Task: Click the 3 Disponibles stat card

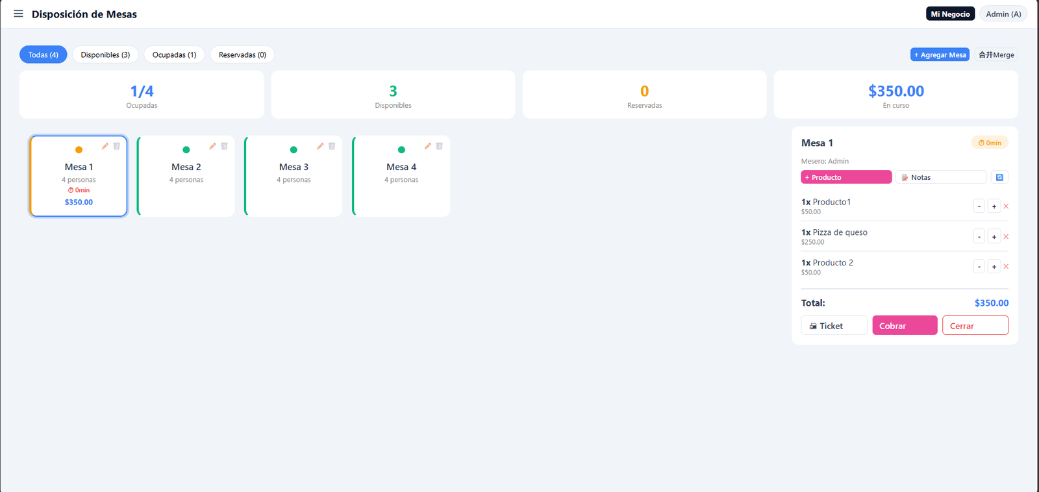Action: pyautogui.click(x=393, y=95)
